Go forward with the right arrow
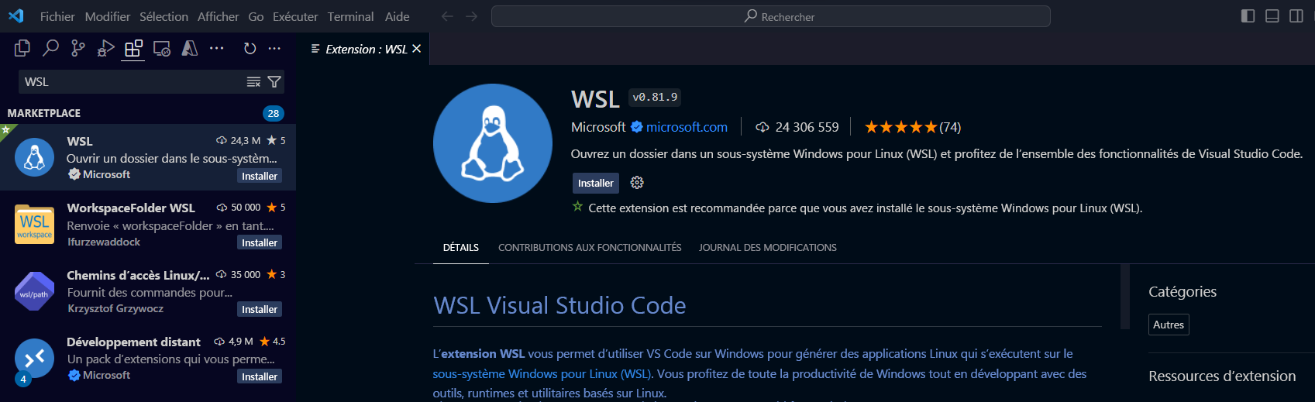The image size is (1315, 402). point(471,16)
